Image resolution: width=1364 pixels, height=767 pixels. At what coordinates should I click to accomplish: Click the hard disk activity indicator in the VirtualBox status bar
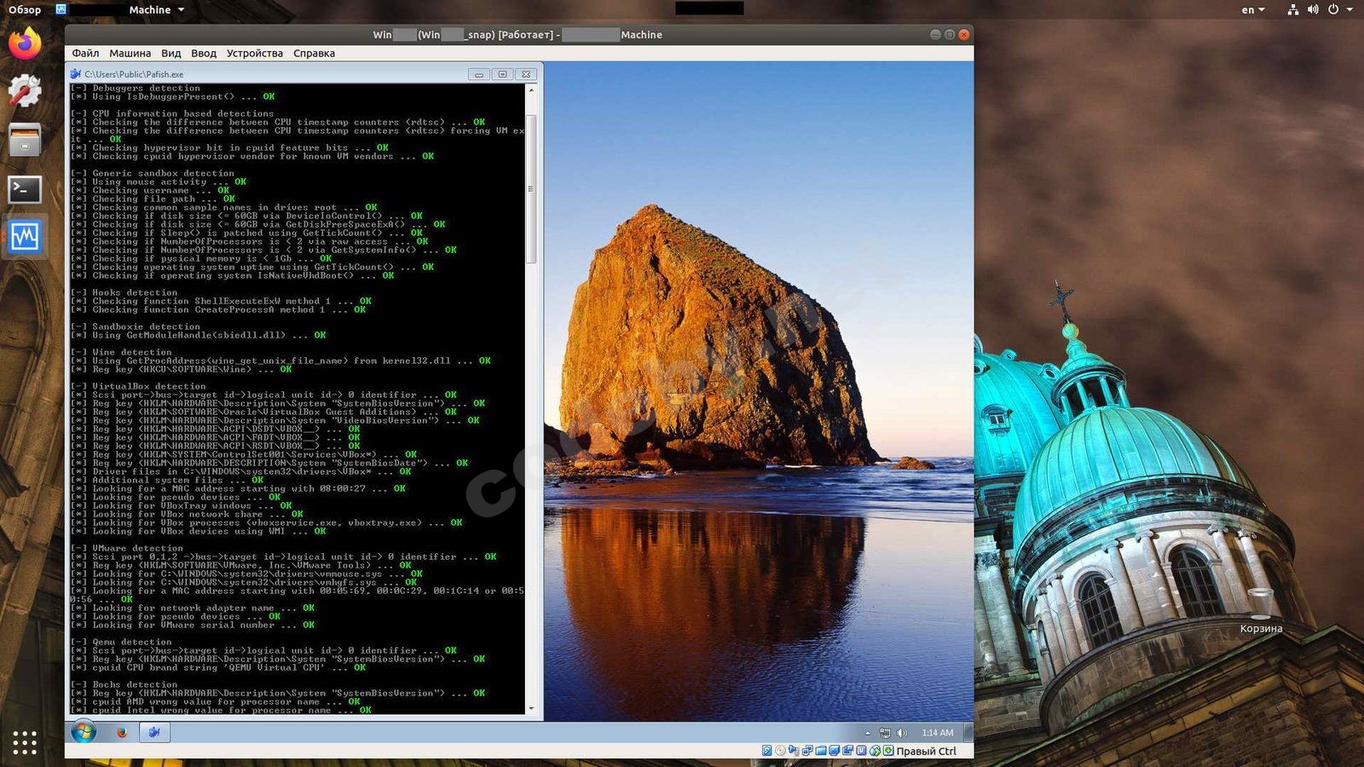(x=766, y=751)
